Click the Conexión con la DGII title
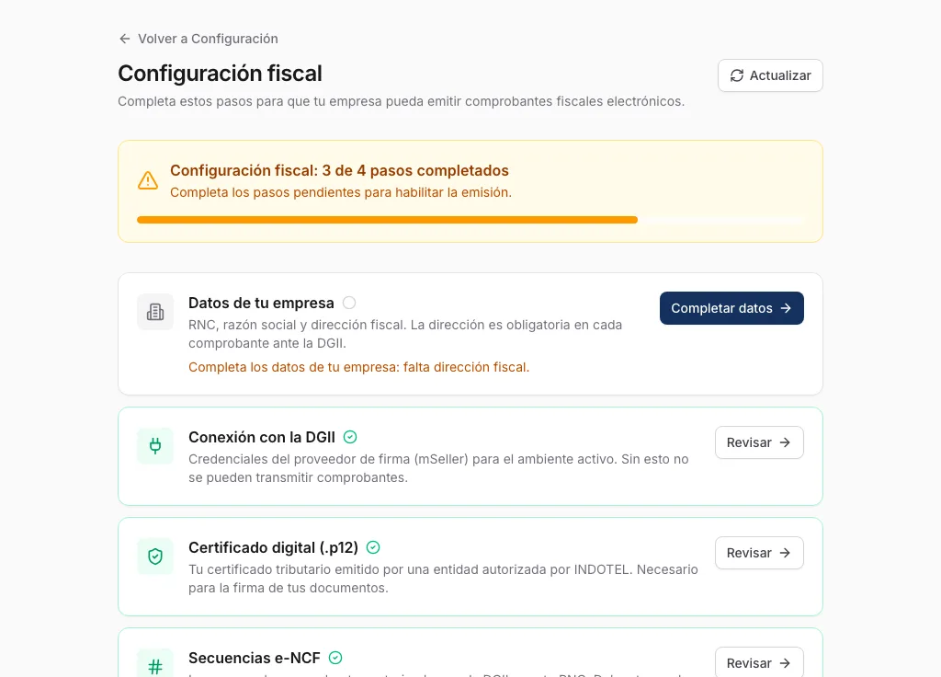 coord(262,437)
